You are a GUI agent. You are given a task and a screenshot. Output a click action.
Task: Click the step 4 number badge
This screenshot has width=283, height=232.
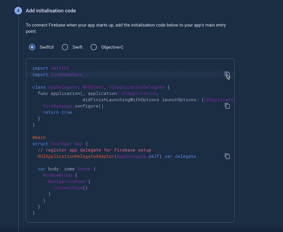[x=18, y=11]
